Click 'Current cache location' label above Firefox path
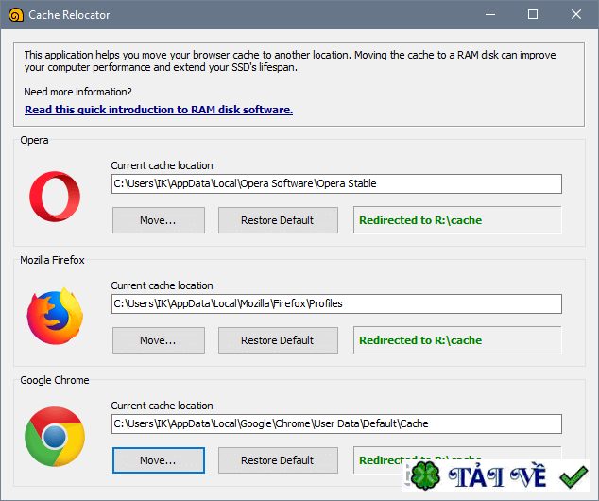The height and width of the screenshot is (501, 599). point(162,285)
